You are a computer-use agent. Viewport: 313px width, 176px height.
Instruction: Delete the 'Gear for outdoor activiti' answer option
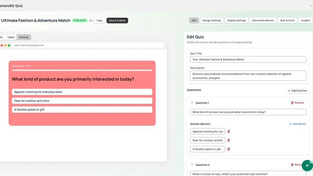[x=228, y=140]
